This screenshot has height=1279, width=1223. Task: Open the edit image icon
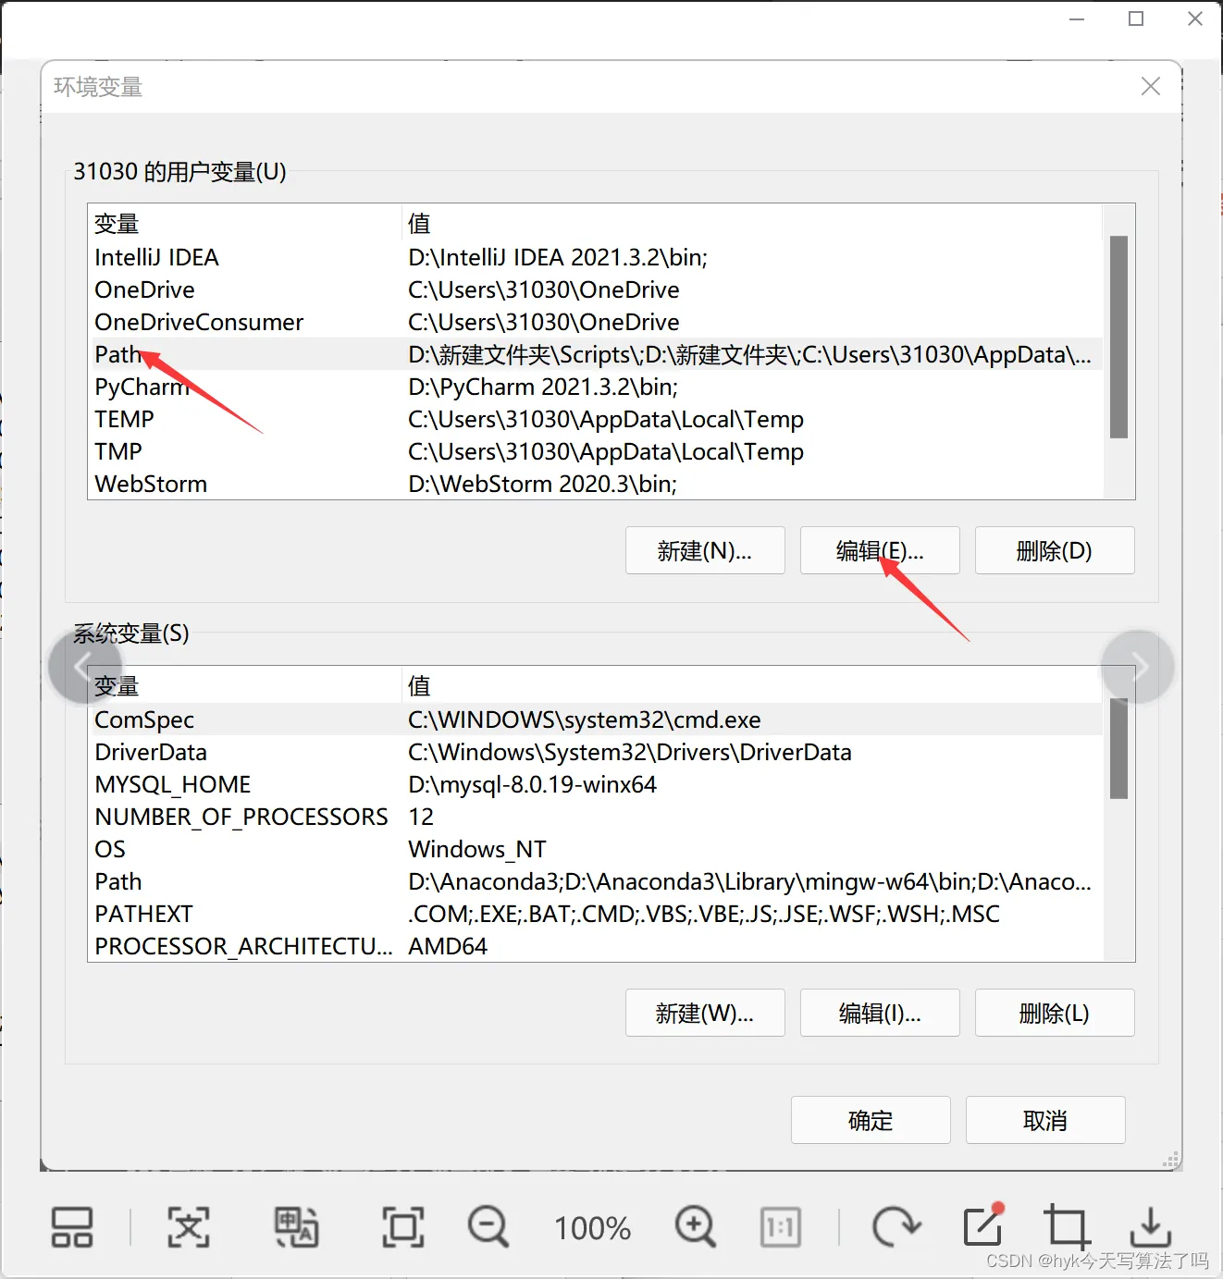click(983, 1225)
